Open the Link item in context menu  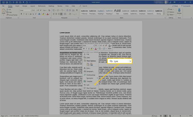click(91, 85)
